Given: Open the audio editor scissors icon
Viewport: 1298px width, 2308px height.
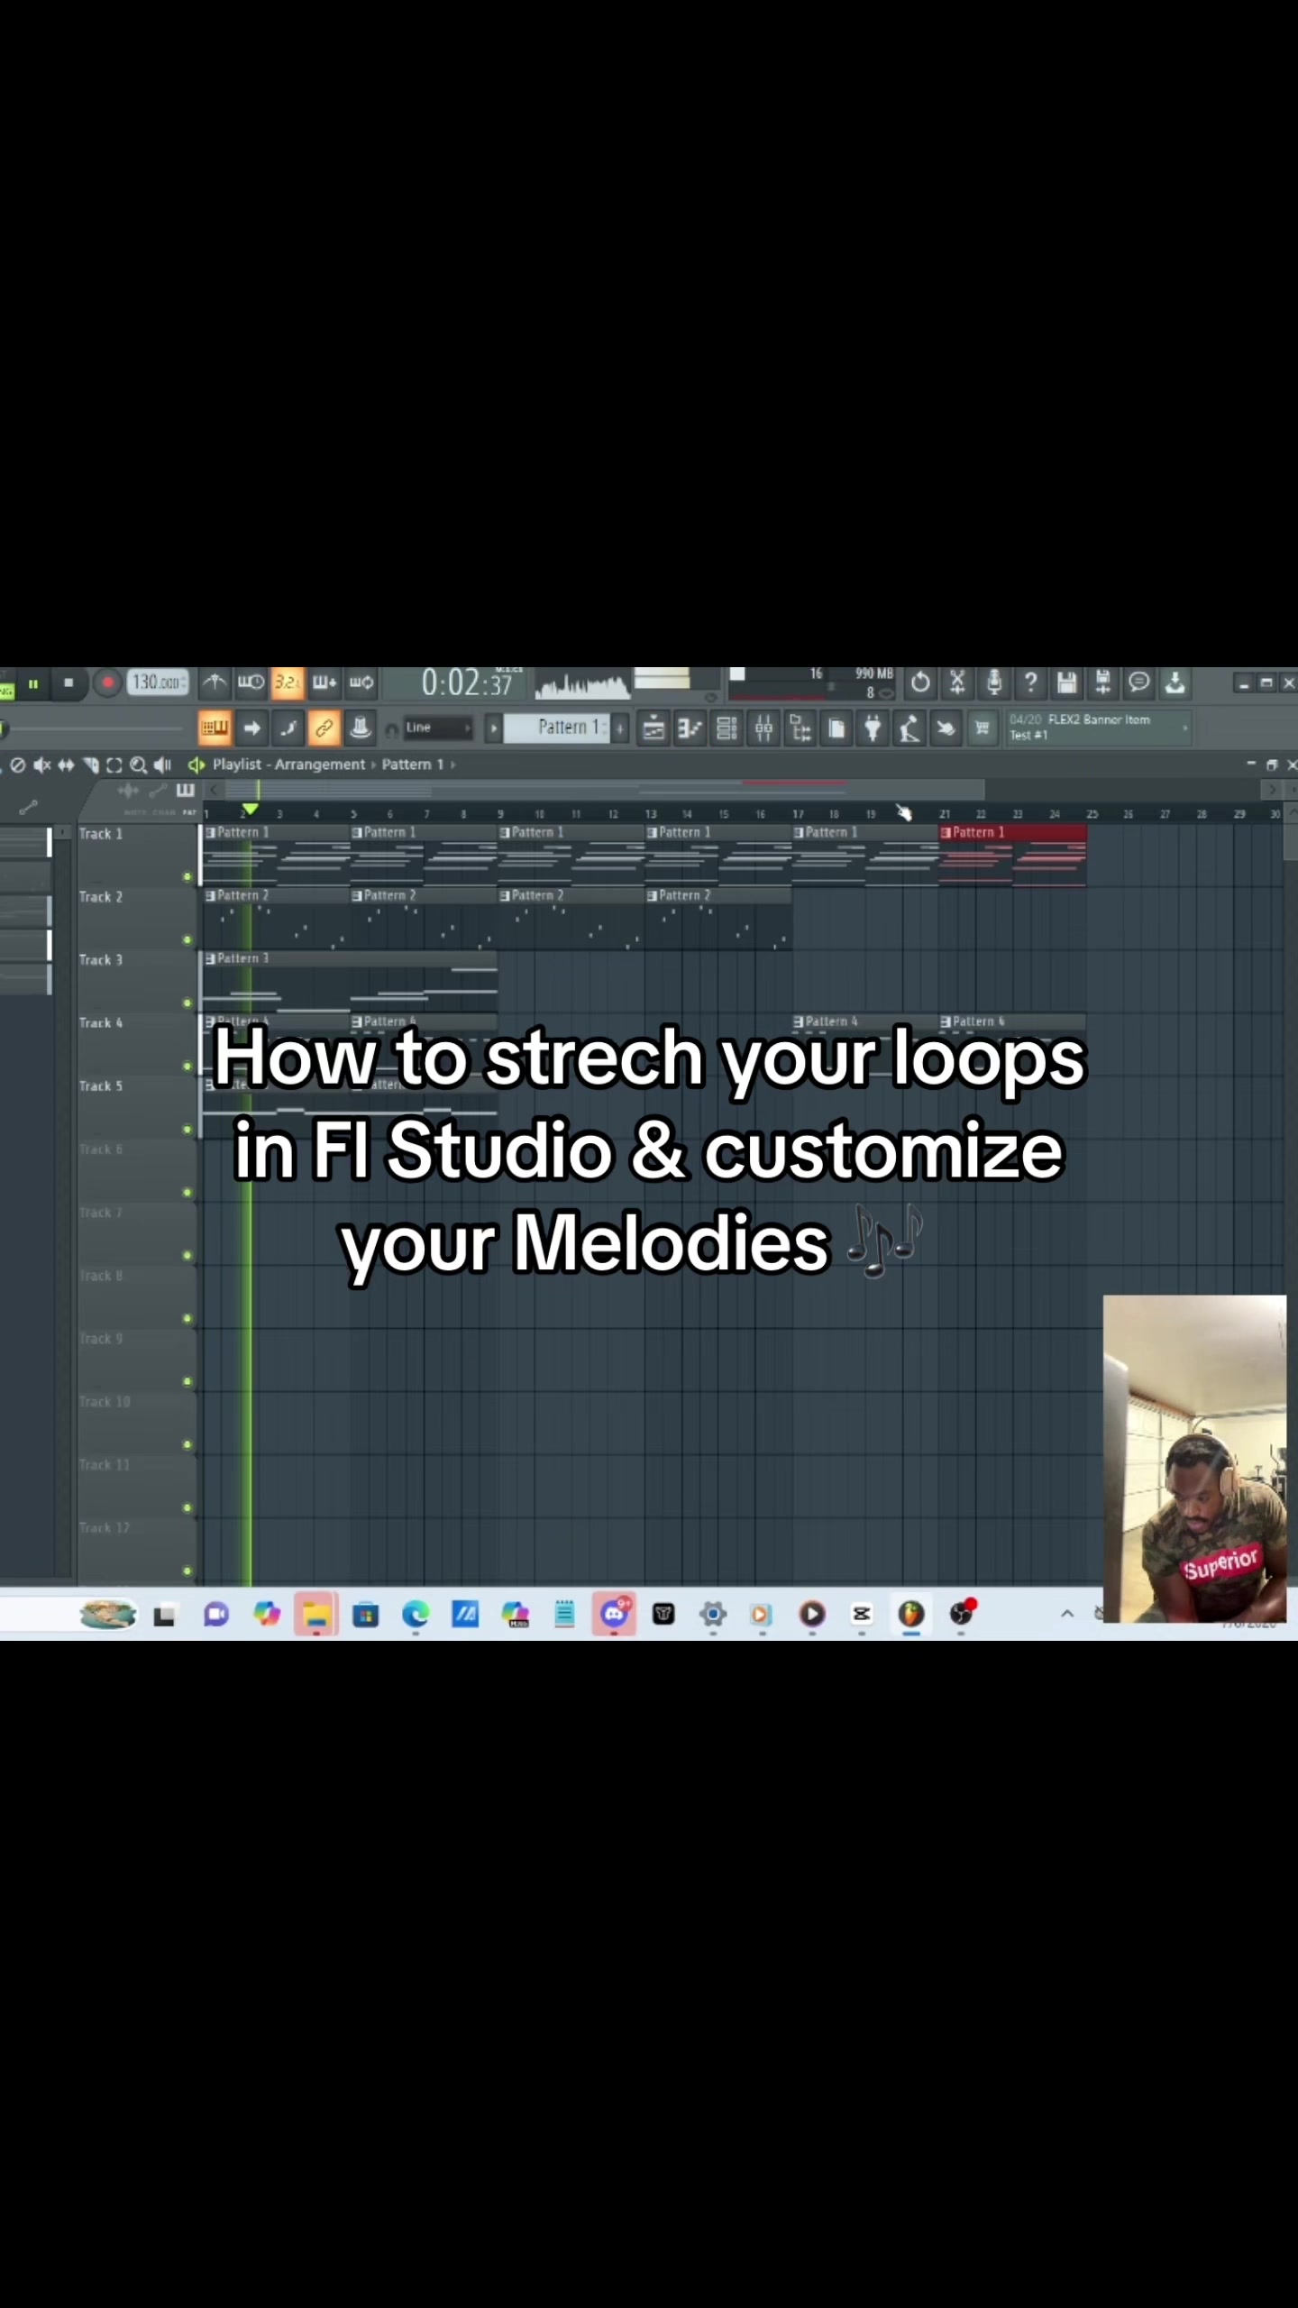Looking at the screenshot, I should (x=957, y=682).
